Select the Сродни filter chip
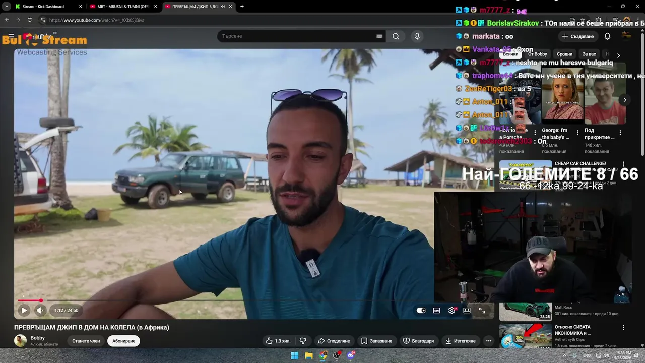645x363 pixels. point(564,54)
